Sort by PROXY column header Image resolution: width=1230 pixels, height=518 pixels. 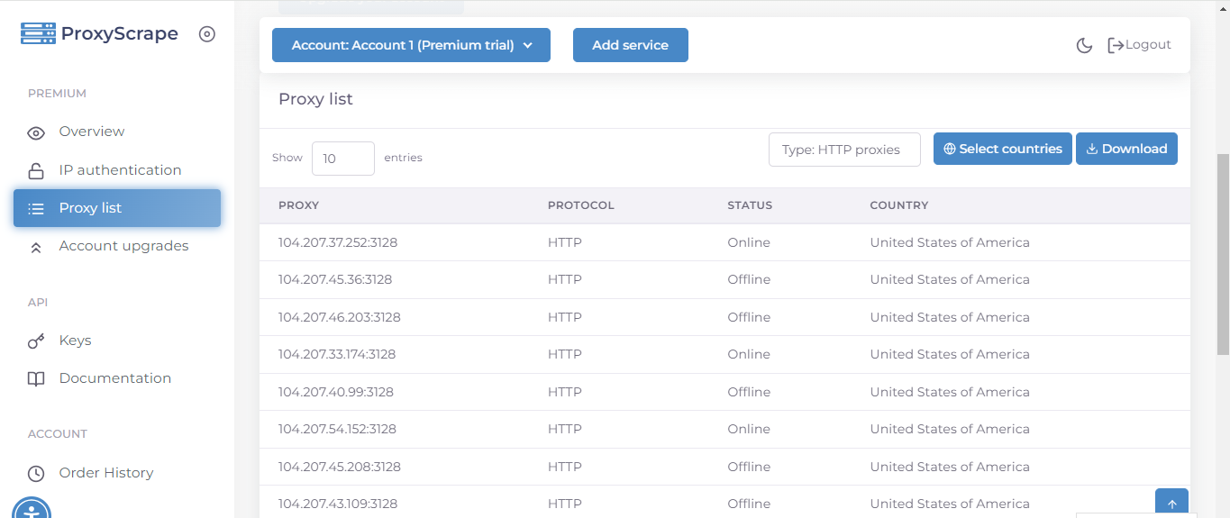[x=298, y=205]
